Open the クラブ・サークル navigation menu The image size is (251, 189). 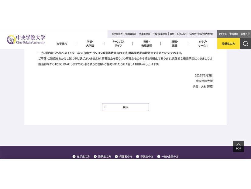point(202,44)
